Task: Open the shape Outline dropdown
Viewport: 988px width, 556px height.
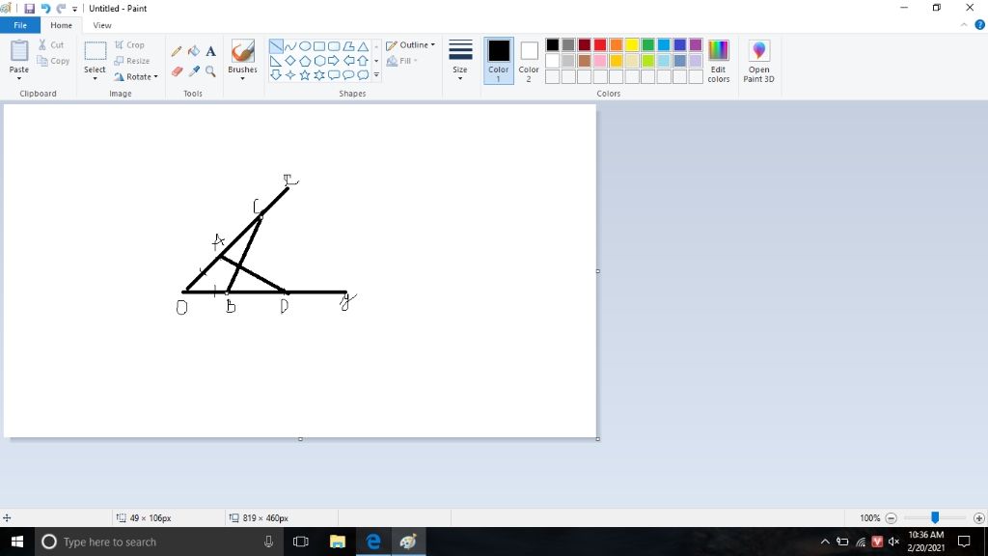Action: (x=410, y=44)
